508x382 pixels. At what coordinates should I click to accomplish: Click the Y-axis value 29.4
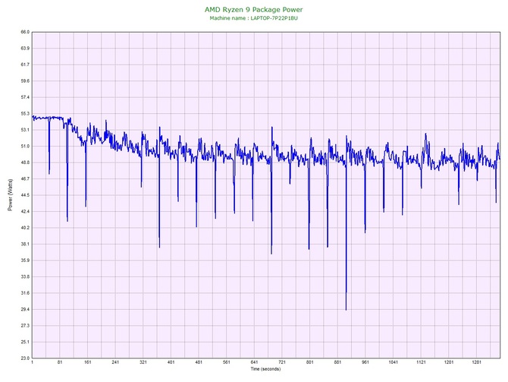click(25, 309)
